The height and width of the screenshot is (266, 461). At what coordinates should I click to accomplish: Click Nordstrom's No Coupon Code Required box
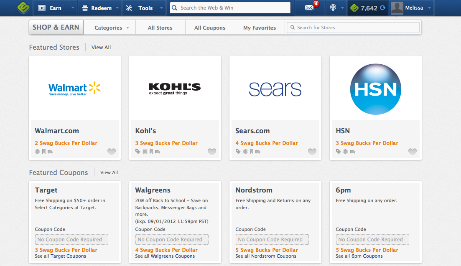[272, 239]
